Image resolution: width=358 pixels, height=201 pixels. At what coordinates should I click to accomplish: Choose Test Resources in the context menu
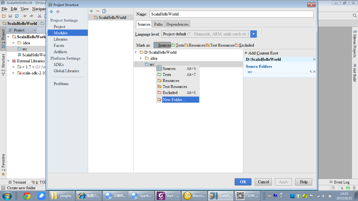pos(178,87)
